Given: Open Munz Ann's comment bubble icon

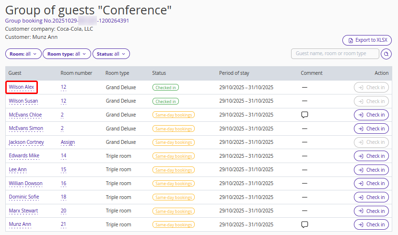Looking at the screenshot, I should pos(304,224).
